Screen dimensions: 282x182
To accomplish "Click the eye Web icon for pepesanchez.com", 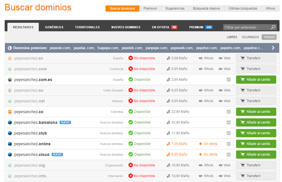I will click(x=220, y=69).
